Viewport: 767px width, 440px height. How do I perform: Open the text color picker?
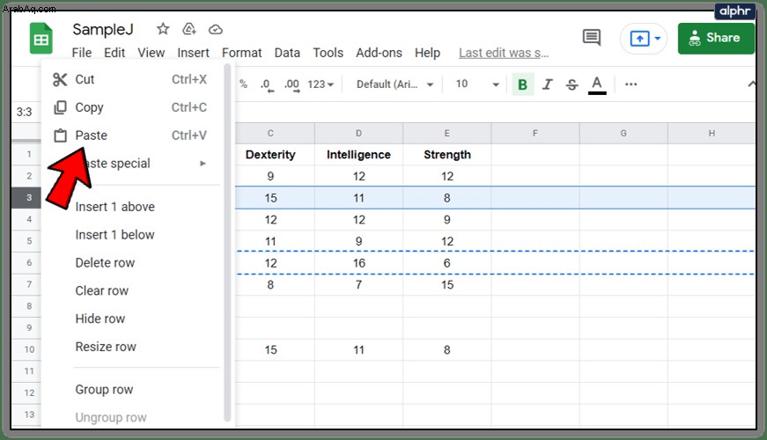(x=597, y=84)
